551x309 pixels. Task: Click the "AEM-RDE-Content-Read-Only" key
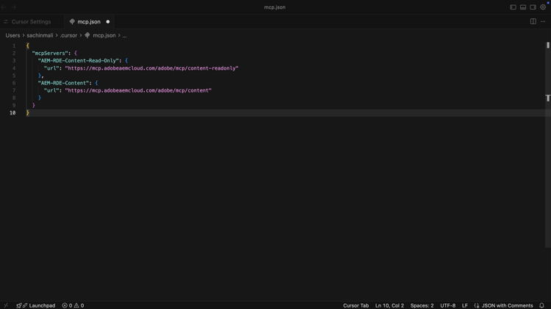pyautogui.click(x=79, y=61)
